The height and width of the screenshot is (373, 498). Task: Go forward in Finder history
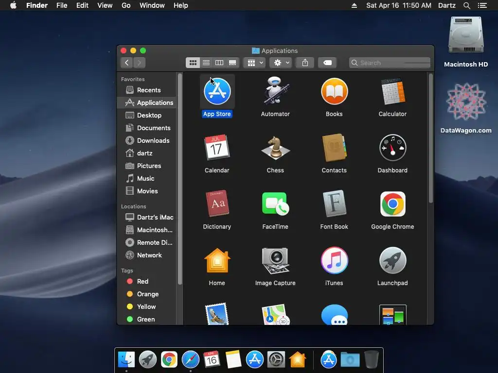[139, 63]
